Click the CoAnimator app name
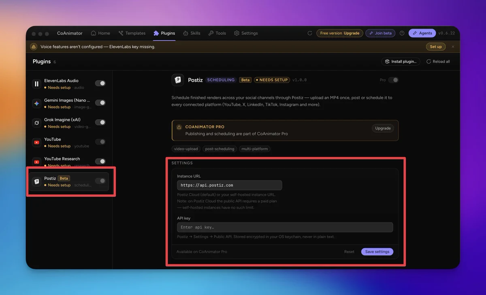486x295 pixels. point(70,33)
